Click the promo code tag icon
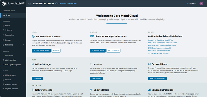This screenshot has height=97, width=207. pyautogui.click(x=56, y=3)
